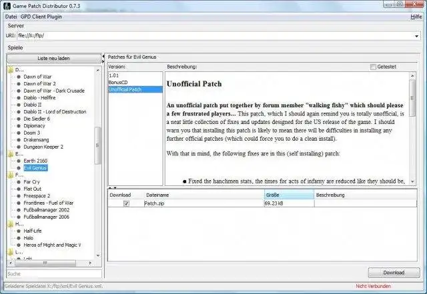Click the Liste neu laden button
This screenshot has height=294, width=427.
point(53,58)
